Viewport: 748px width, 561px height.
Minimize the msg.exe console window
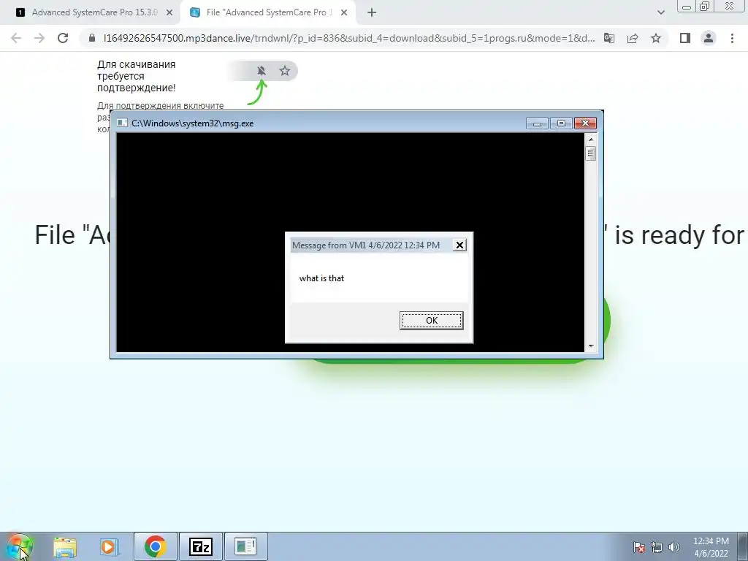pos(537,123)
